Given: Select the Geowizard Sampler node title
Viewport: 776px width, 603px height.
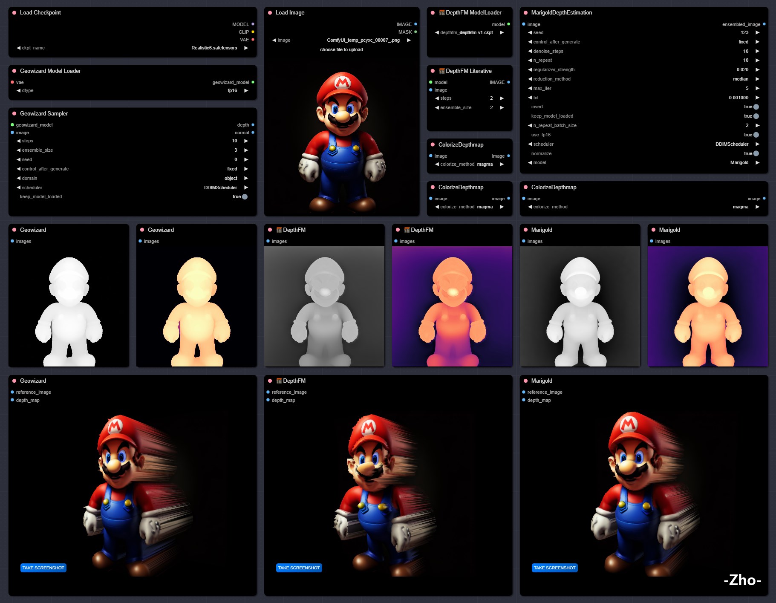Looking at the screenshot, I should pyautogui.click(x=44, y=114).
